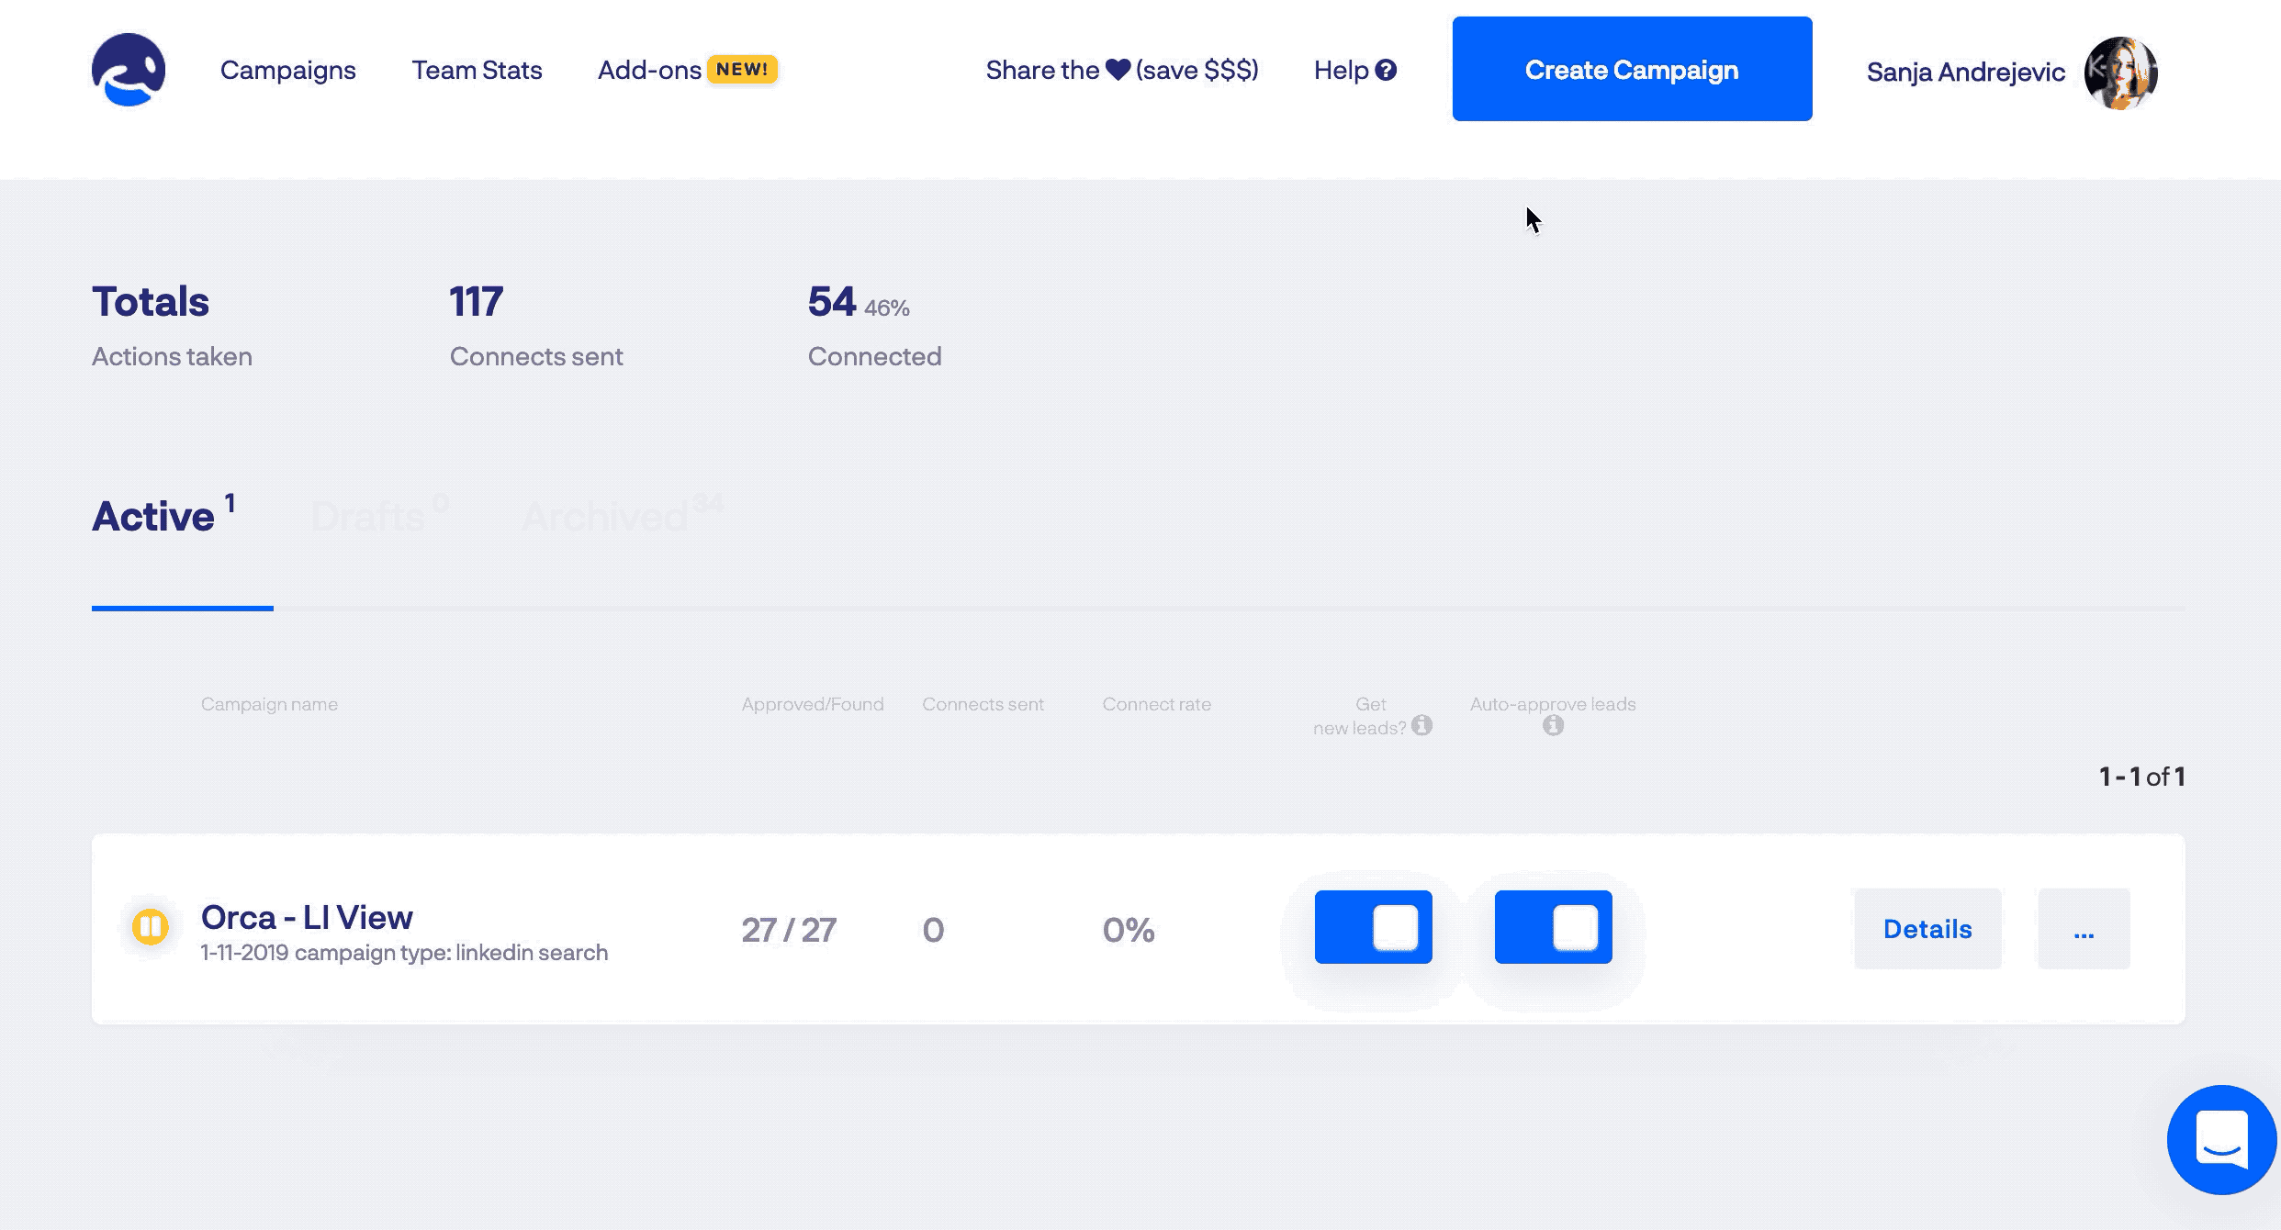Open the Orca - LI View campaign name

pos(307,917)
